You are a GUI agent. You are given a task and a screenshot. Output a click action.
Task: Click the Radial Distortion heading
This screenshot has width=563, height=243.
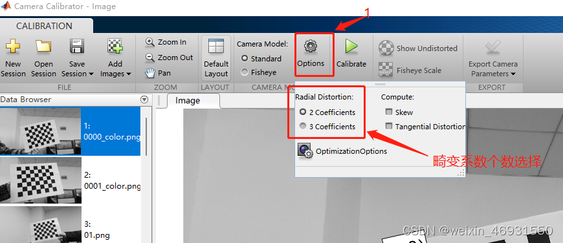tap(324, 97)
